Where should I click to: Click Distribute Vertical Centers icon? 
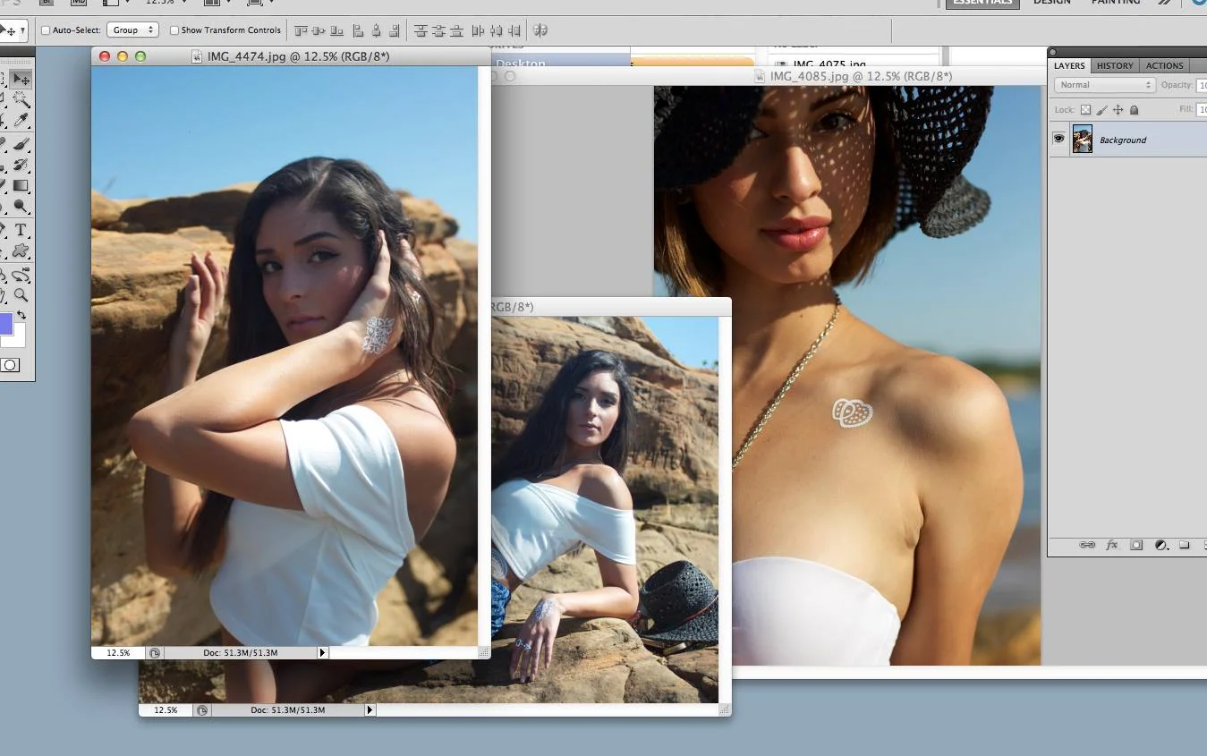pos(438,30)
